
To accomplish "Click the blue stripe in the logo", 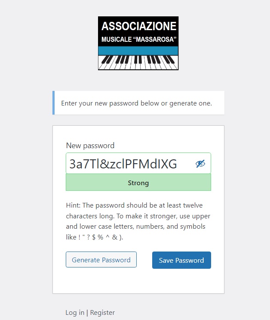I will [x=138, y=50].
